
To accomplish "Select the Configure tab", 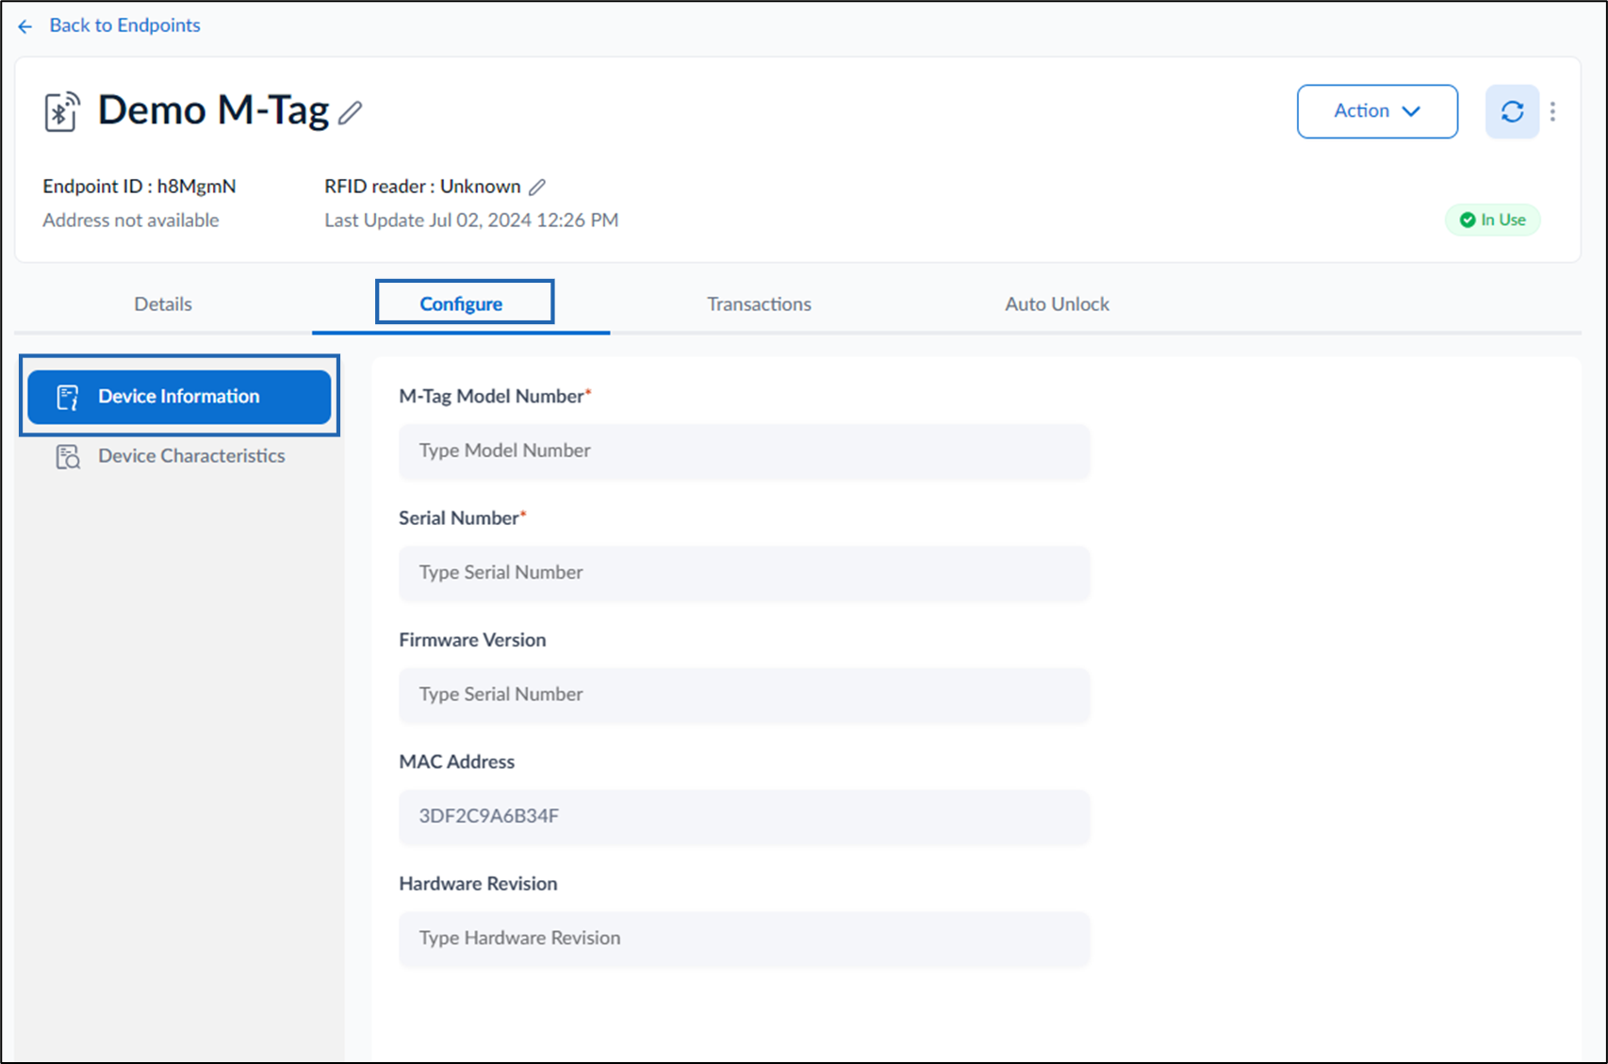I will 461,303.
